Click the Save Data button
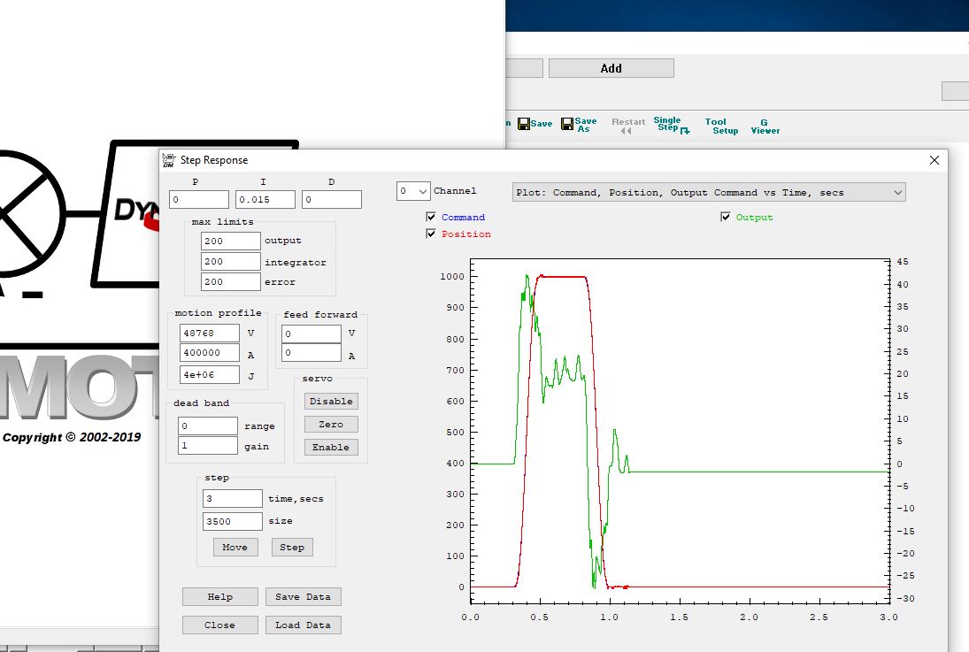The height and width of the screenshot is (652, 969). point(303,596)
